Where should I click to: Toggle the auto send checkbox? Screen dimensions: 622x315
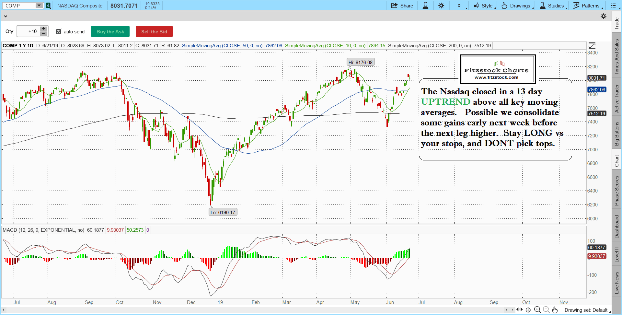pyautogui.click(x=59, y=31)
